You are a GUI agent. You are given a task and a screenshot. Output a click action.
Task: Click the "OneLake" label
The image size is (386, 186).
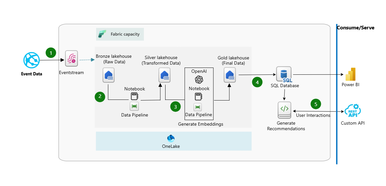[x=171, y=147]
